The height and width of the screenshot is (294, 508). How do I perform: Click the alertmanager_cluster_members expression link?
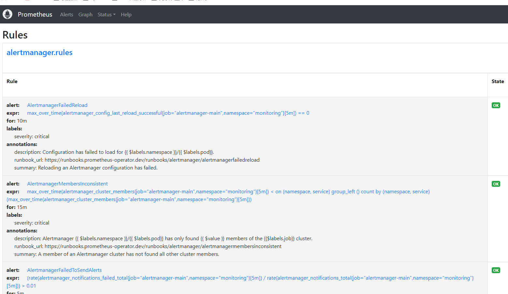(218, 196)
